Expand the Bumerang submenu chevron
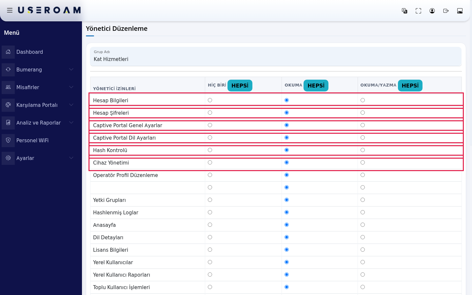472x295 pixels. pos(71,69)
